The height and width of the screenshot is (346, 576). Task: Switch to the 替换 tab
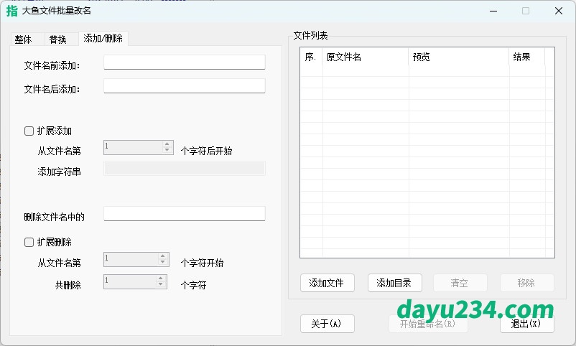57,39
